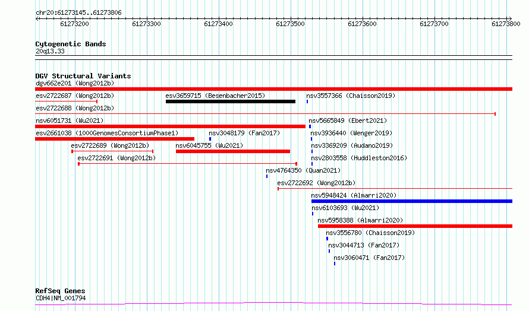Click the thin red line under esv2722688

click(x=265, y=114)
